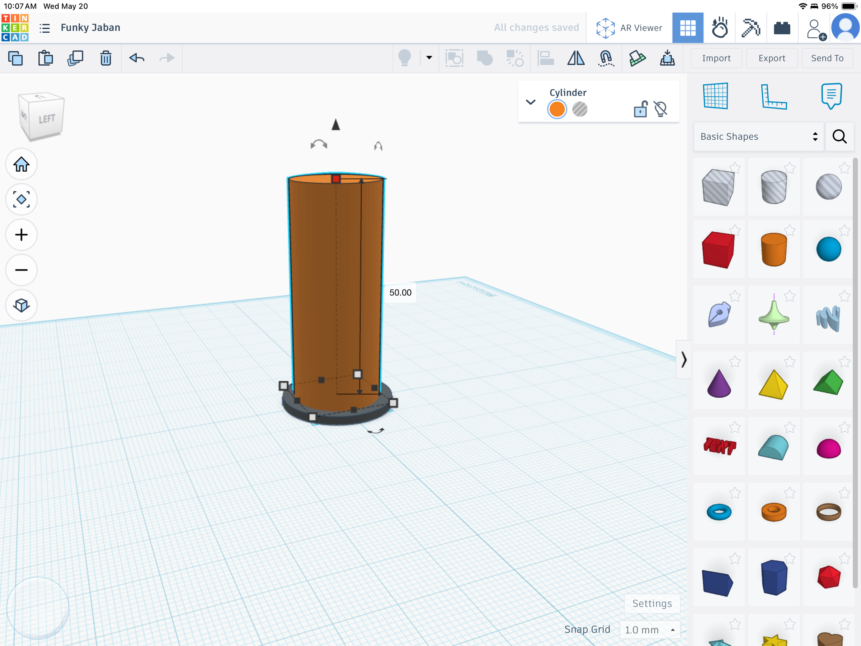The height and width of the screenshot is (646, 861).
Task: Open the Notes tool
Action: [832, 96]
